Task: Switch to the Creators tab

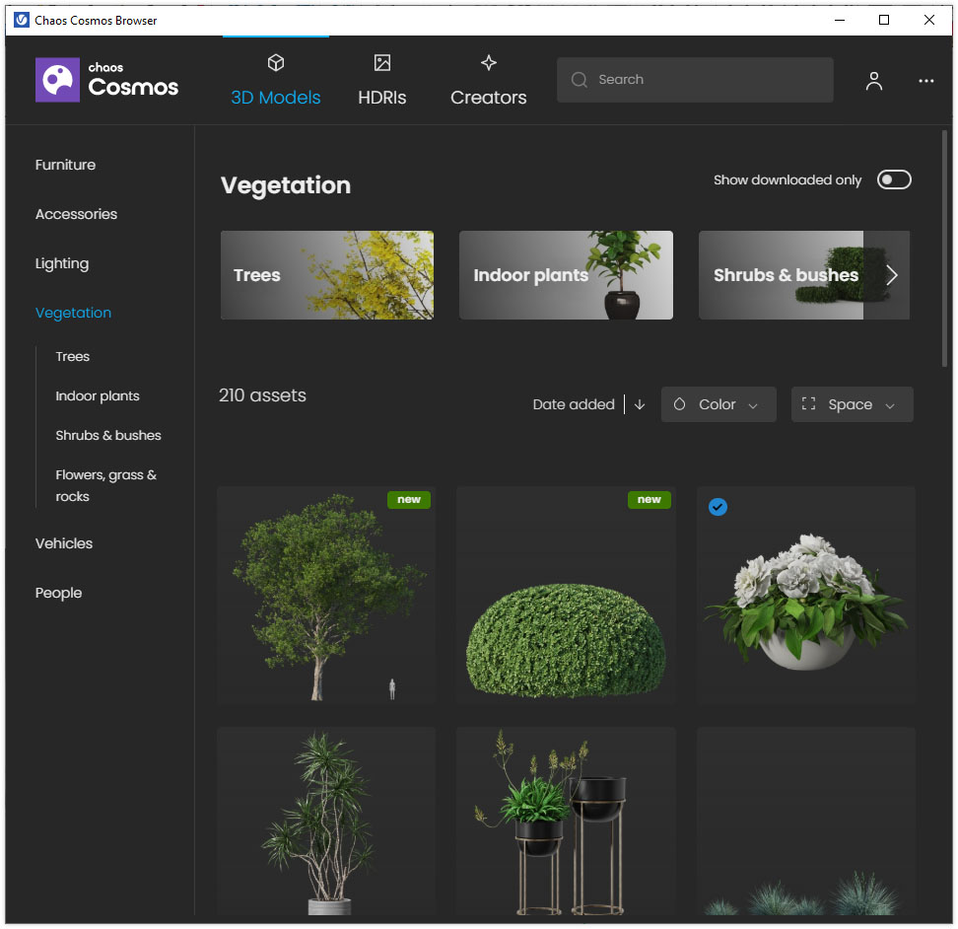Action: point(489,81)
